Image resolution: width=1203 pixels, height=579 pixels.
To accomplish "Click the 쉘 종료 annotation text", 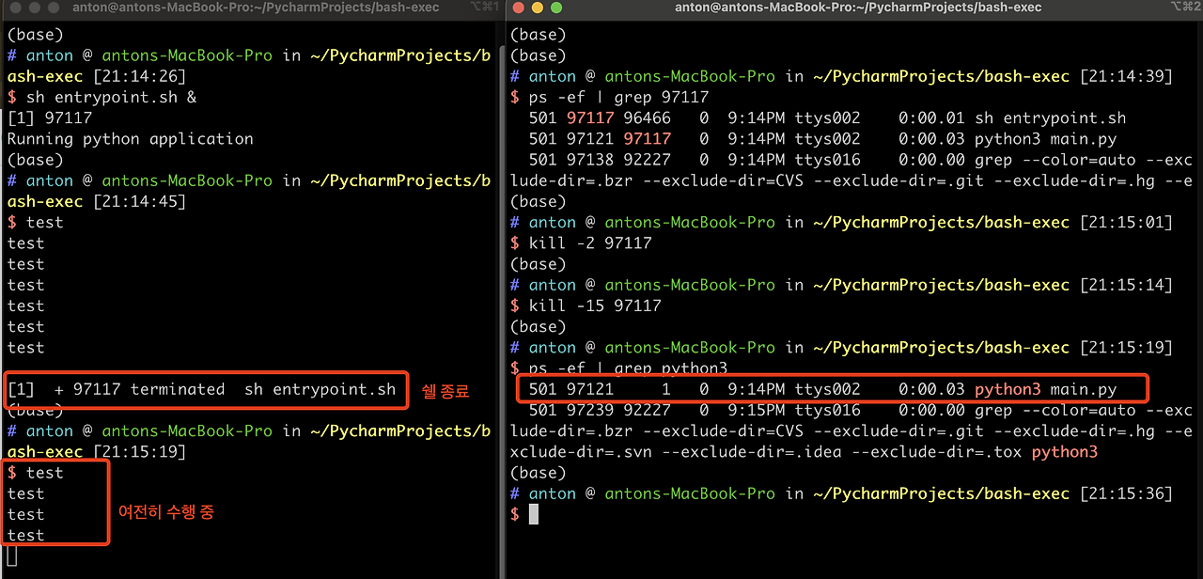I will click(x=445, y=389).
